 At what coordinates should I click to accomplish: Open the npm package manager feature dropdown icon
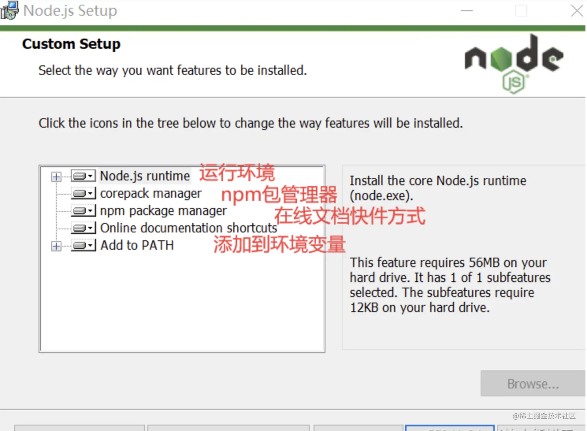coord(83,211)
